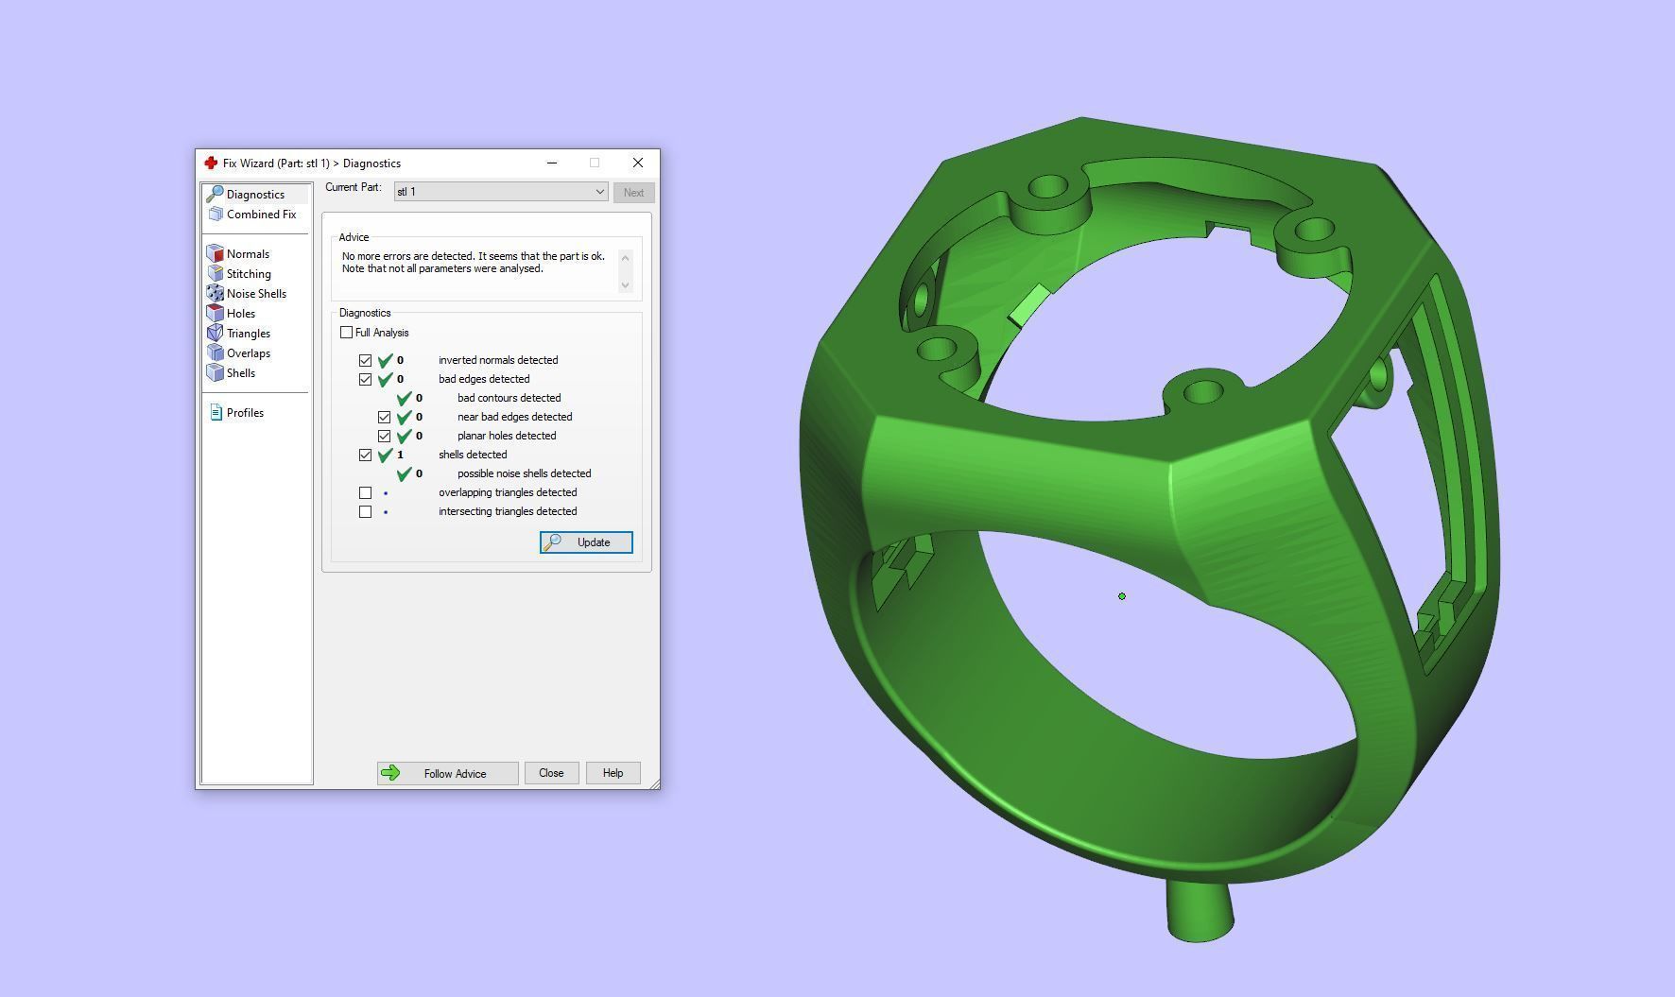Click the Fix Wizard resize grip corner
1675x997 pixels.
coord(654,783)
